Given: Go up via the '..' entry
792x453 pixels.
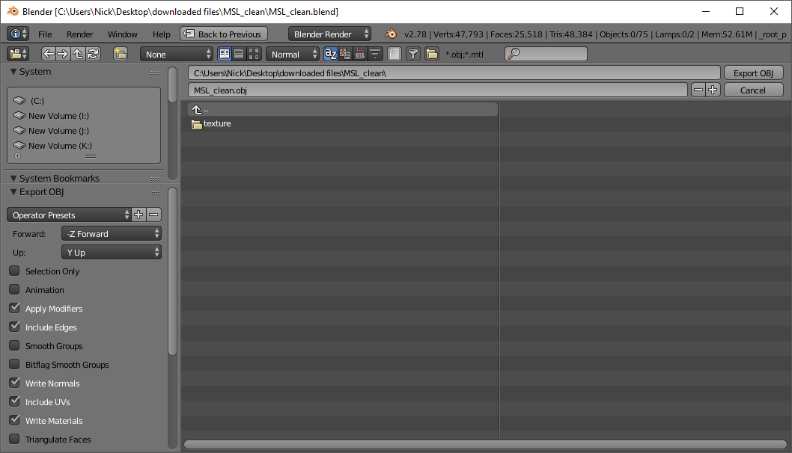Looking at the screenshot, I should tap(343, 109).
